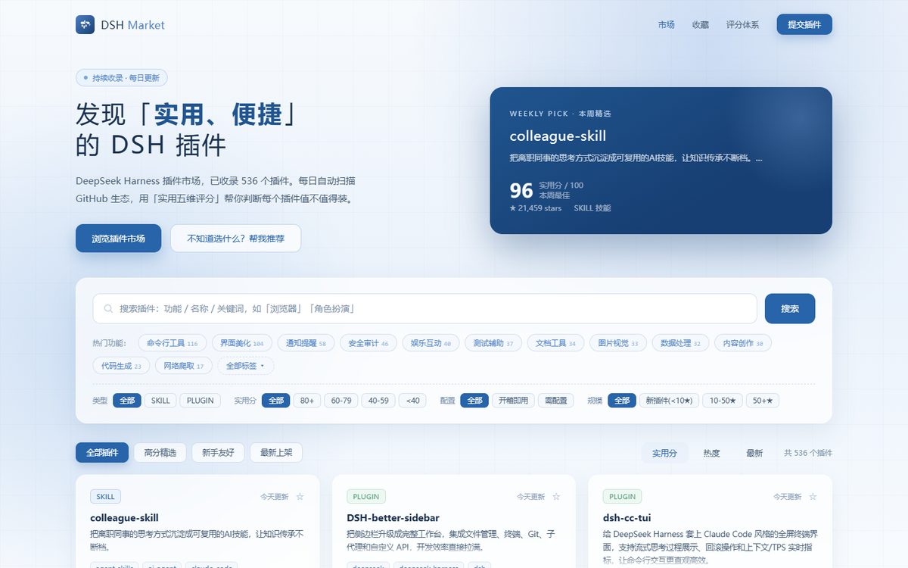This screenshot has height=568, width=908.
Task: Sort by 热度
Action: (712, 453)
